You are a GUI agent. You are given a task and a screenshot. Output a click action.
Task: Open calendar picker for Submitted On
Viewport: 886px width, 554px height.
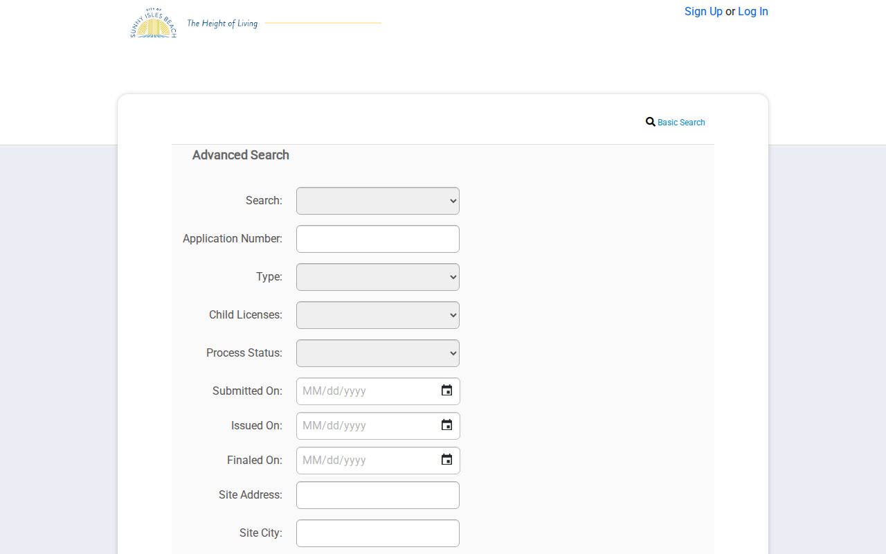(447, 391)
